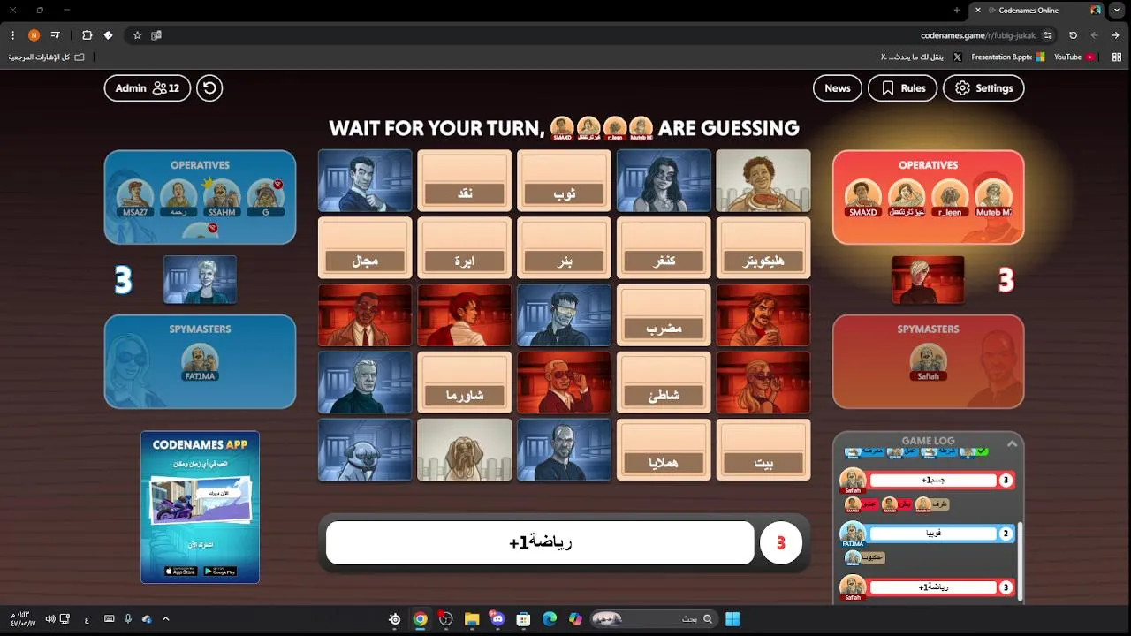Screen dimensions: 1131x636
Task: Click the Codenames App advertisement banner
Action: pos(200,507)
